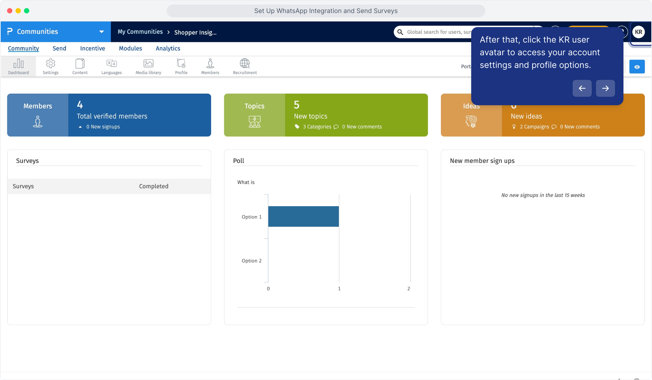Switch to the Community tab
The width and height of the screenshot is (652, 380).
point(23,49)
